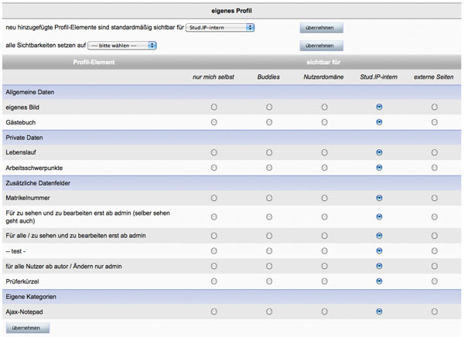Select Nutzerdomäne for Matrikelnummer
The height and width of the screenshot is (337, 464).
coord(324,198)
